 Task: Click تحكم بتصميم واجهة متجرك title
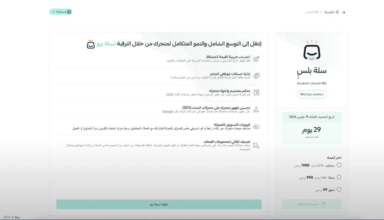(229, 91)
